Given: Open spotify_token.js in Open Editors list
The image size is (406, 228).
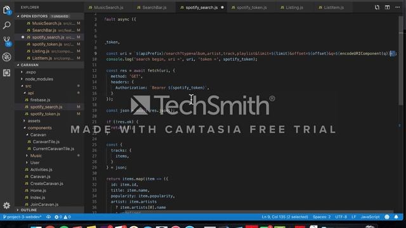Looking at the screenshot, I should pos(49,44).
